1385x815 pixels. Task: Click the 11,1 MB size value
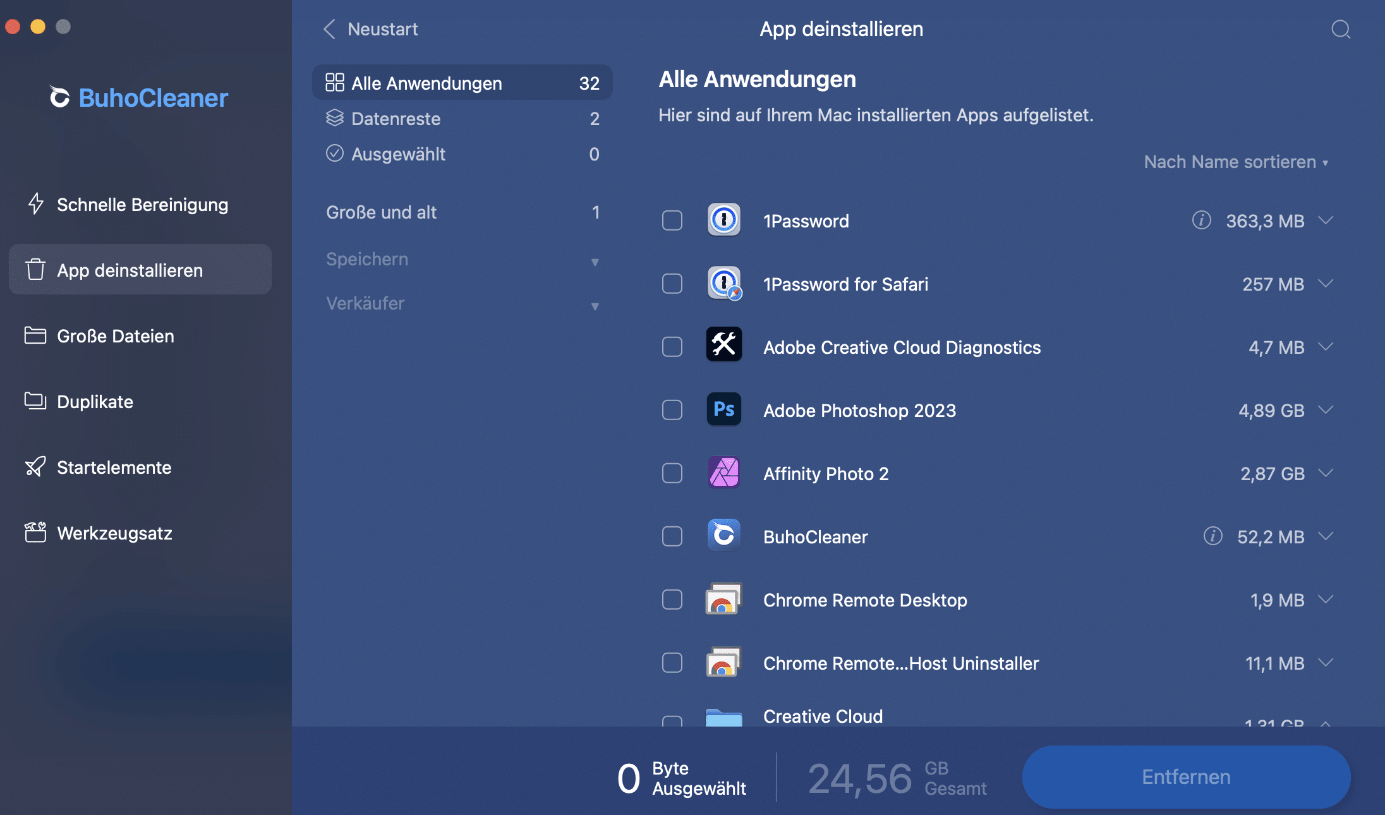[x=1274, y=663]
